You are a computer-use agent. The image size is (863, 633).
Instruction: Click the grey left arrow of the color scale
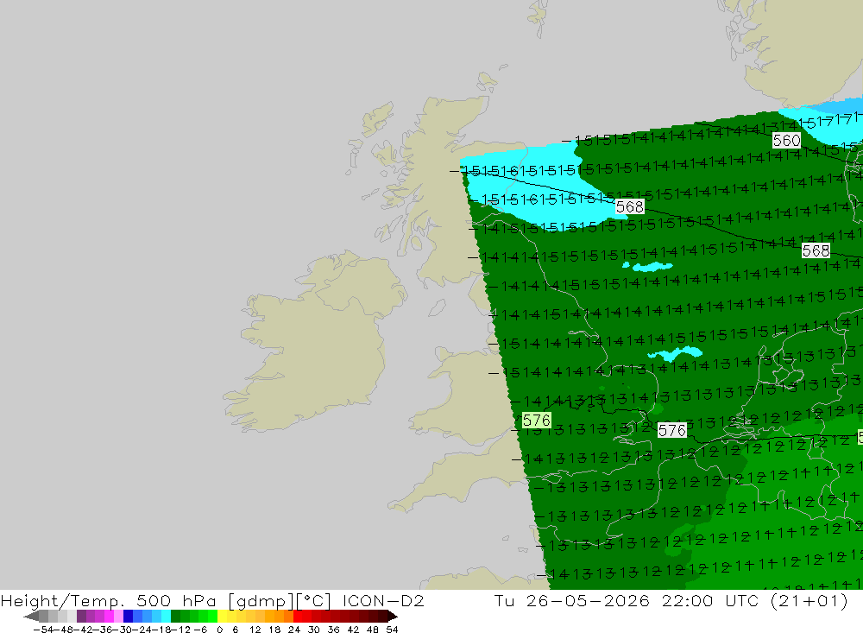(31, 617)
